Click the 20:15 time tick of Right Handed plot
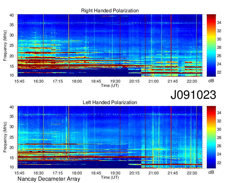 (134, 81)
